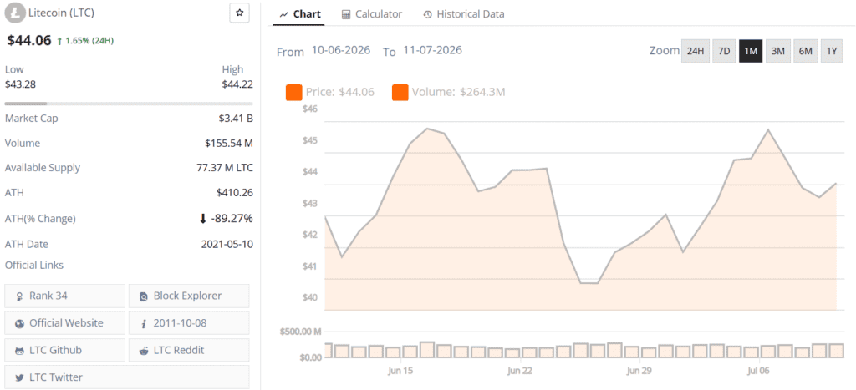This screenshot has width=856, height=390.
Task: Select the 1M zoom range
Action: [751, 51]
